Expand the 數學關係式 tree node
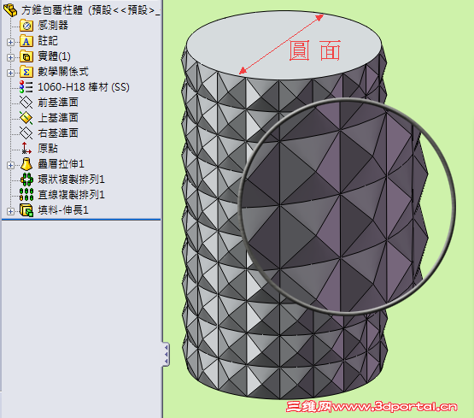The image size is (474, 418). (x=10, y=73)
